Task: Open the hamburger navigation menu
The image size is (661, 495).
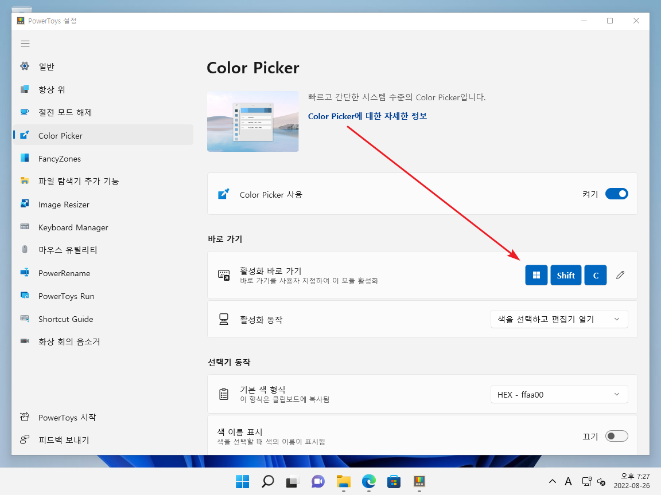Action: (x=25, y=44)
